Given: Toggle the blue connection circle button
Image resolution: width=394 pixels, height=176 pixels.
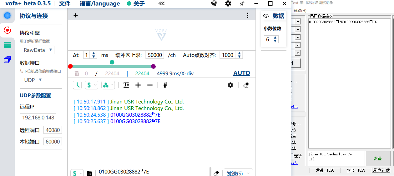Looking at the screenshot, I should click(7, 16).
